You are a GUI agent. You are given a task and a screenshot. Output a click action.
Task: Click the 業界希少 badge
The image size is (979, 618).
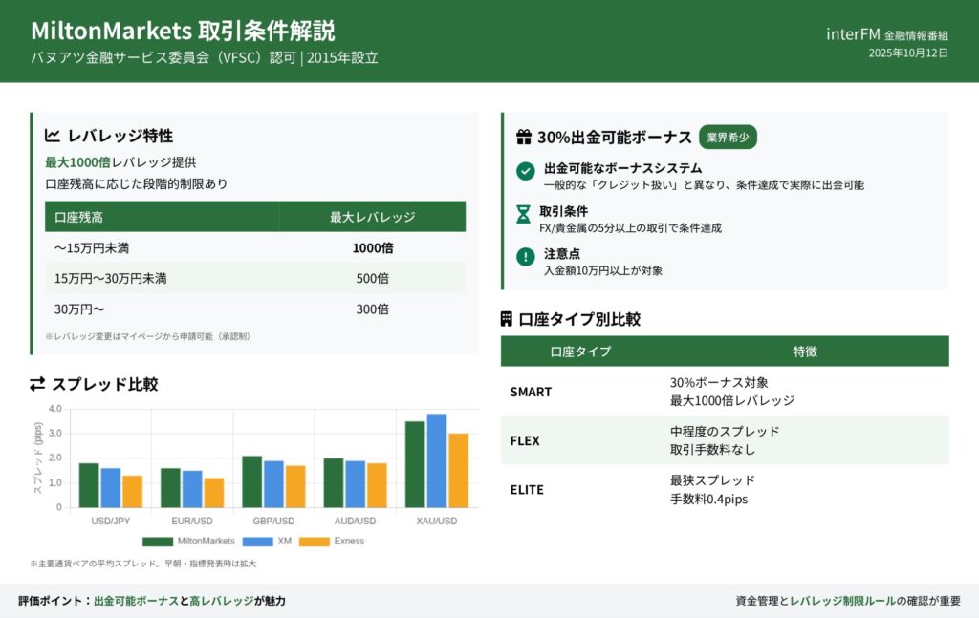coord(728,137)
